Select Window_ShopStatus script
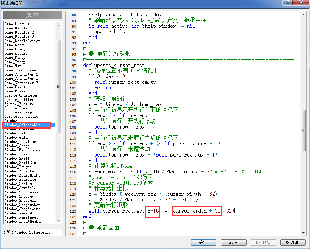310x249 pixels. (22, 209)
